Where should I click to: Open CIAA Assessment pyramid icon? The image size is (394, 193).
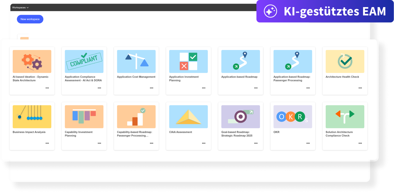(x=188, y=117)
